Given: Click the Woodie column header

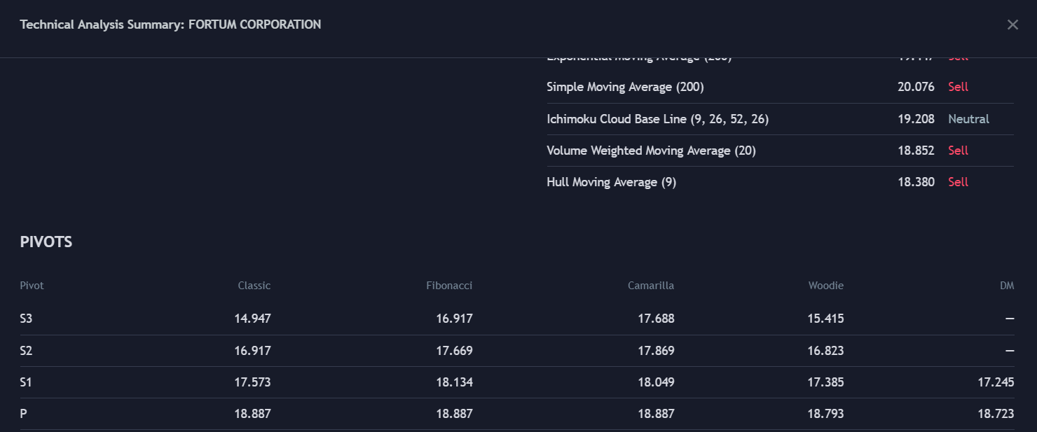Looking at the screenshot, I should (825, 286).
